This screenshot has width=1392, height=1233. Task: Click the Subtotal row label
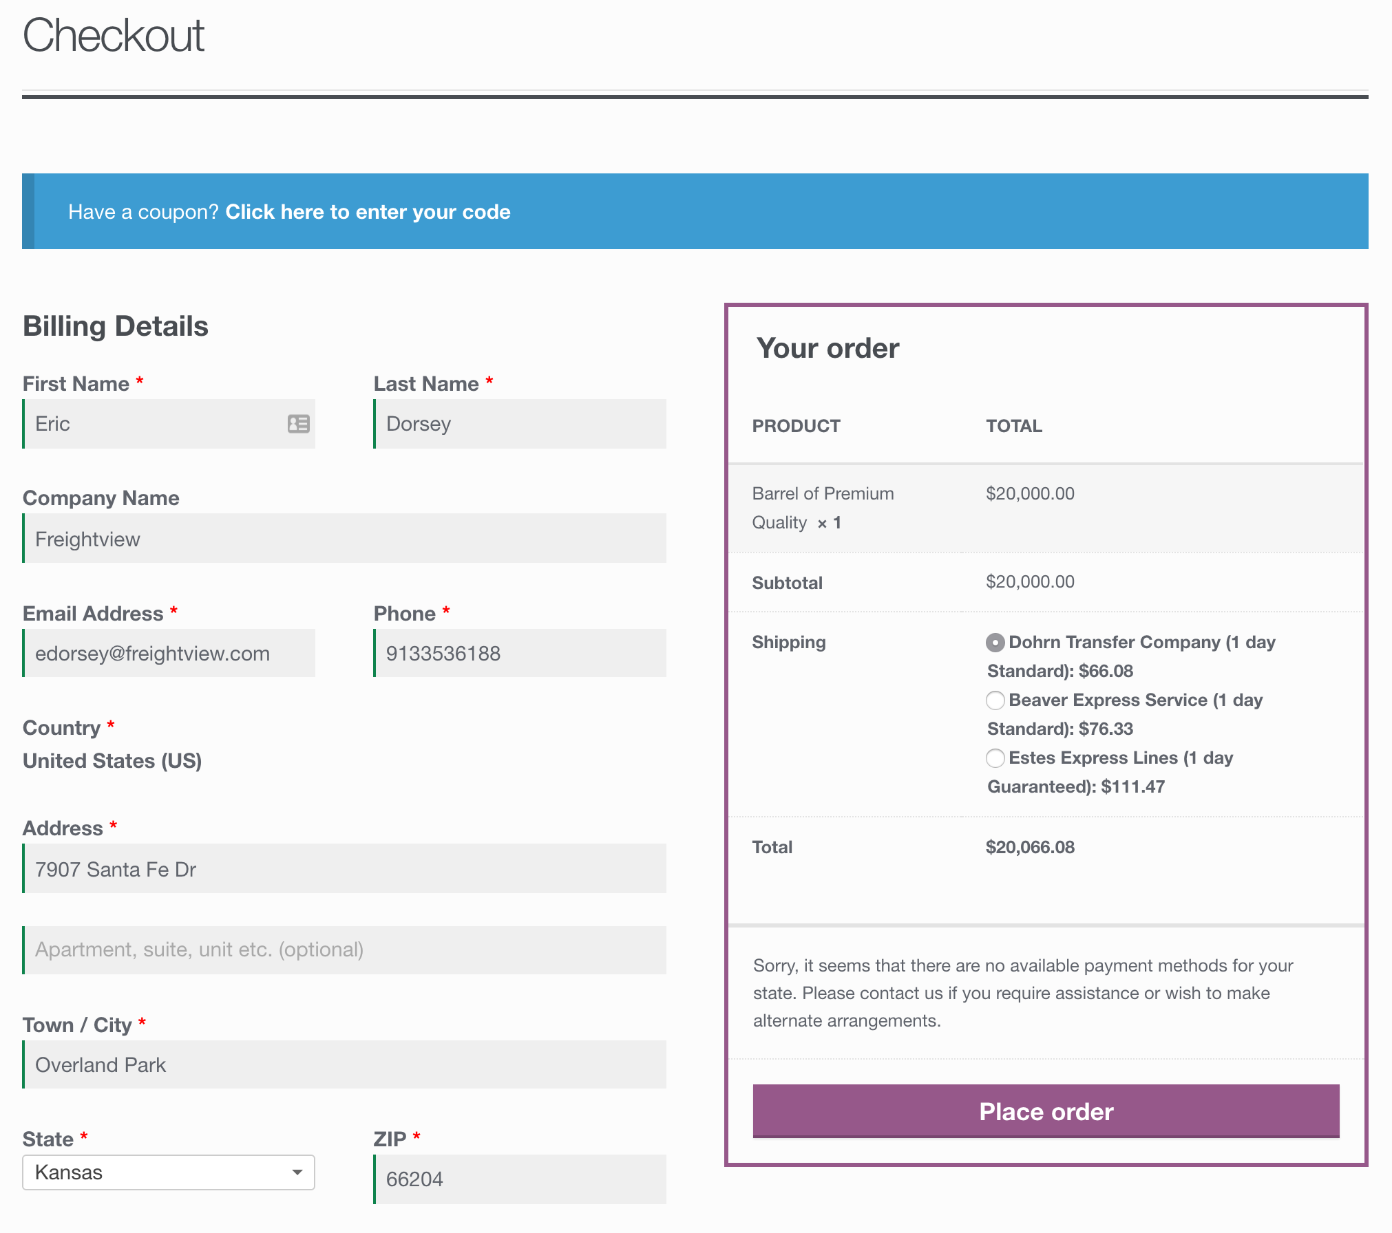(787, 583)
